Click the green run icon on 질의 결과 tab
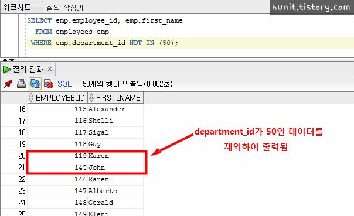Image resolution: width=354 pixels, height=216 pixels. click(x=6, y=69)
